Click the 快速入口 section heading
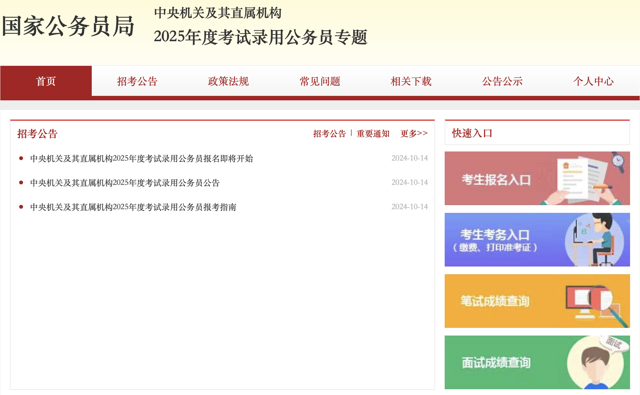Viewport: 640px width, 395px height. [x=472, y=133]
